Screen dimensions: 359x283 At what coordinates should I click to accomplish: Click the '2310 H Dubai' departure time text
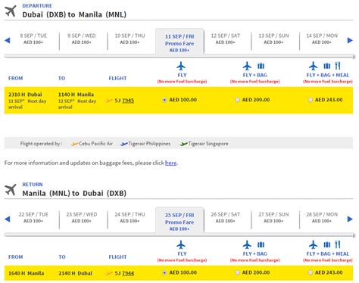pyautogui.click(x=25, y=95)
